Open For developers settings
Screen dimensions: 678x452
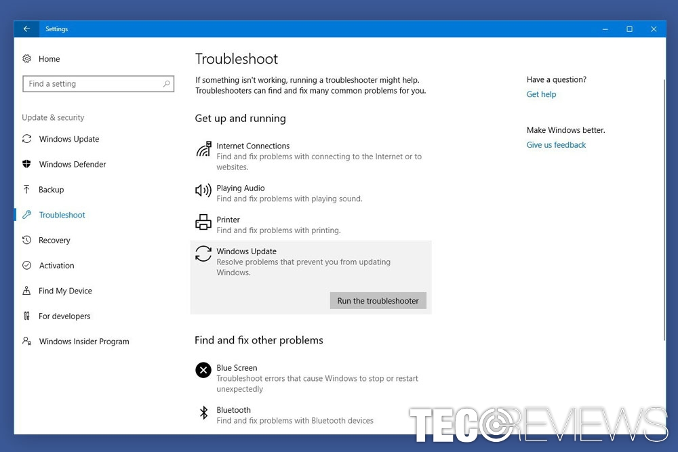64,316
